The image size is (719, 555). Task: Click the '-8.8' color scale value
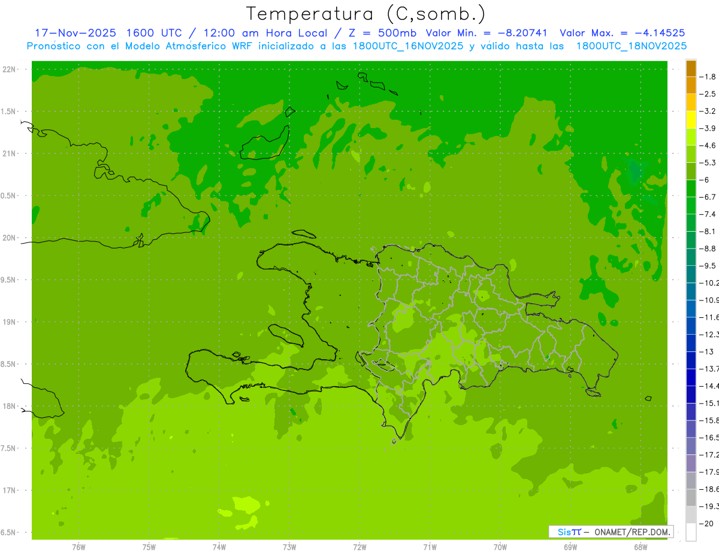(708, 248)
